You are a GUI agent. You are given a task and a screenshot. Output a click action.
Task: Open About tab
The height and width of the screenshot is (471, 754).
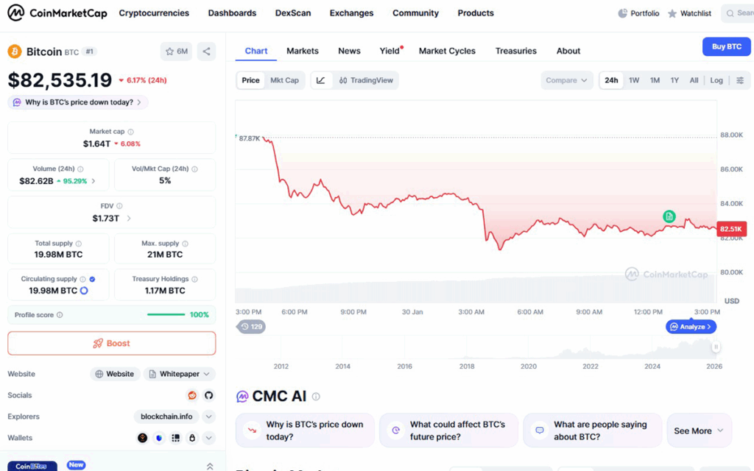coord(568,51)
